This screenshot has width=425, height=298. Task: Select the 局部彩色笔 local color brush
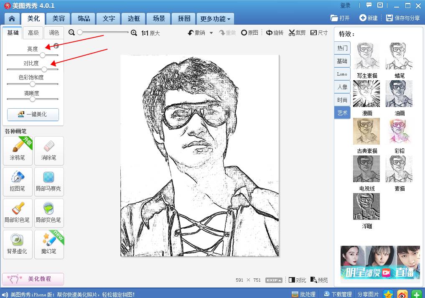(x=18, y=213)
